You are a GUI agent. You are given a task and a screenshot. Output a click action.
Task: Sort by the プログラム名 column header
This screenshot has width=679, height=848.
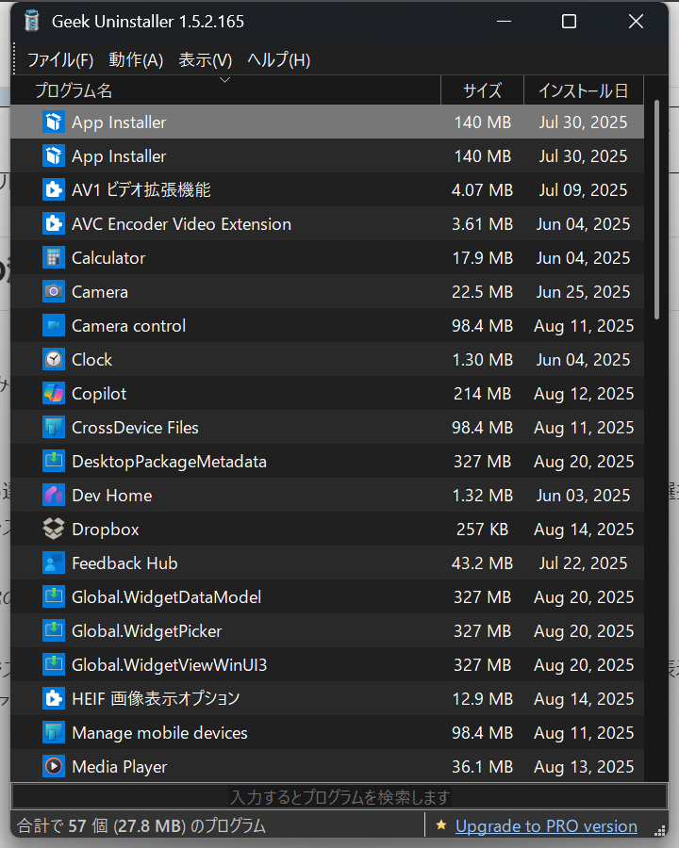tap(225, 90)
